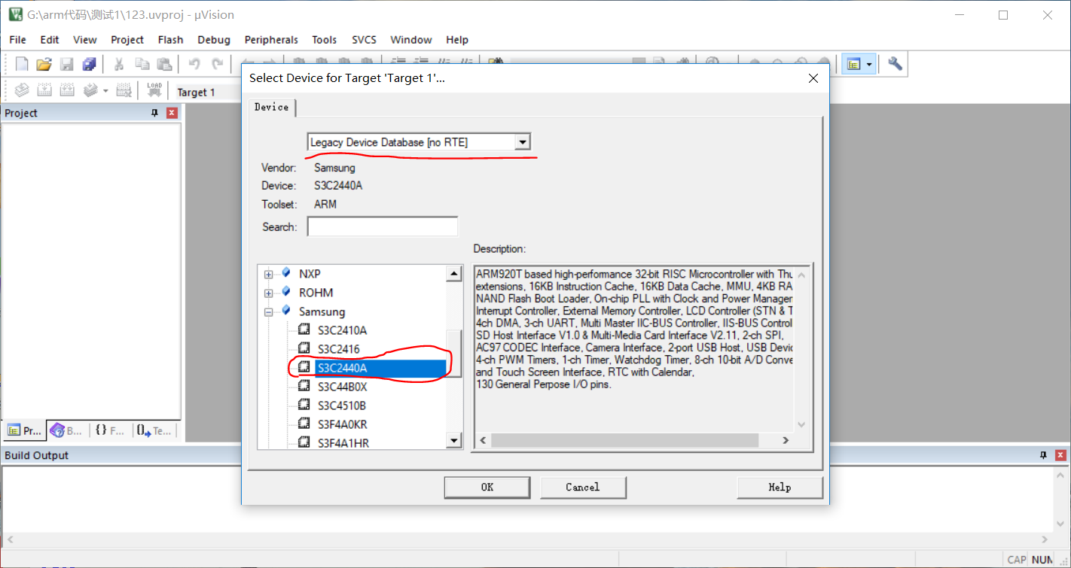Open the Batch Build dropdown arrow
The width and height of the screenshot is (1071, 568).
(105, 91)
